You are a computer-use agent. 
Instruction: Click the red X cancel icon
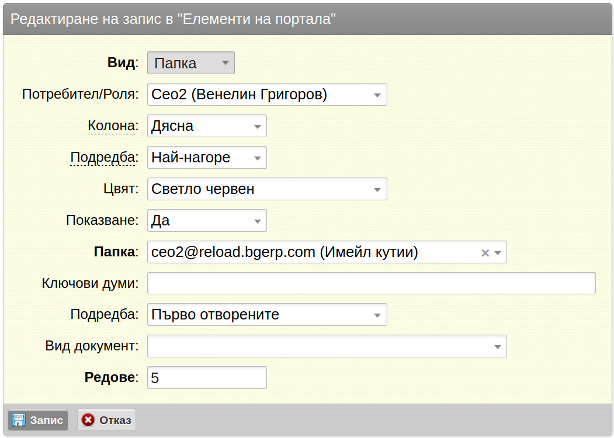tap(88, 420)
